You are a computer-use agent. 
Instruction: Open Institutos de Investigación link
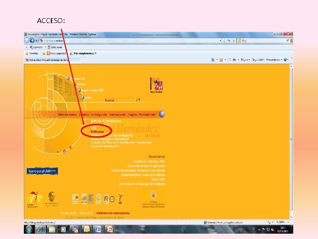(x=106, y=121)
